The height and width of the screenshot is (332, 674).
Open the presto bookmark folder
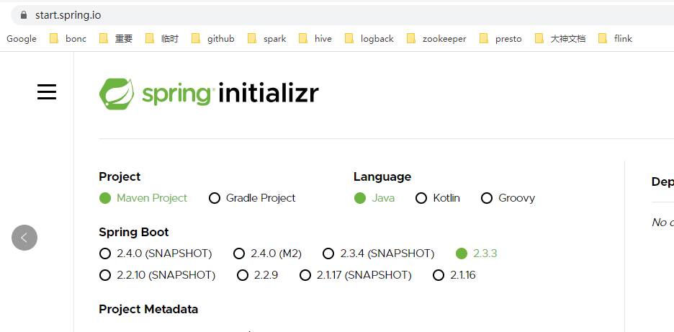500,39
